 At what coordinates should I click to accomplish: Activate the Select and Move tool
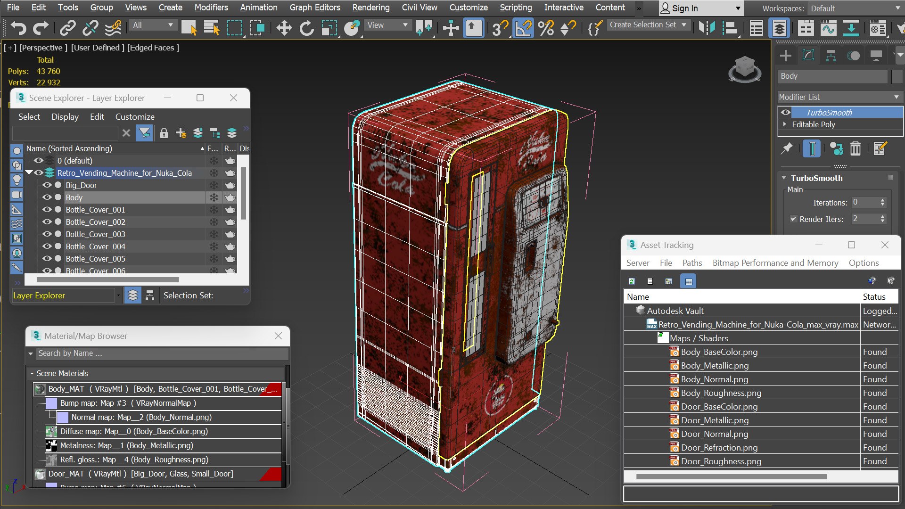click(x=284, y=28)
